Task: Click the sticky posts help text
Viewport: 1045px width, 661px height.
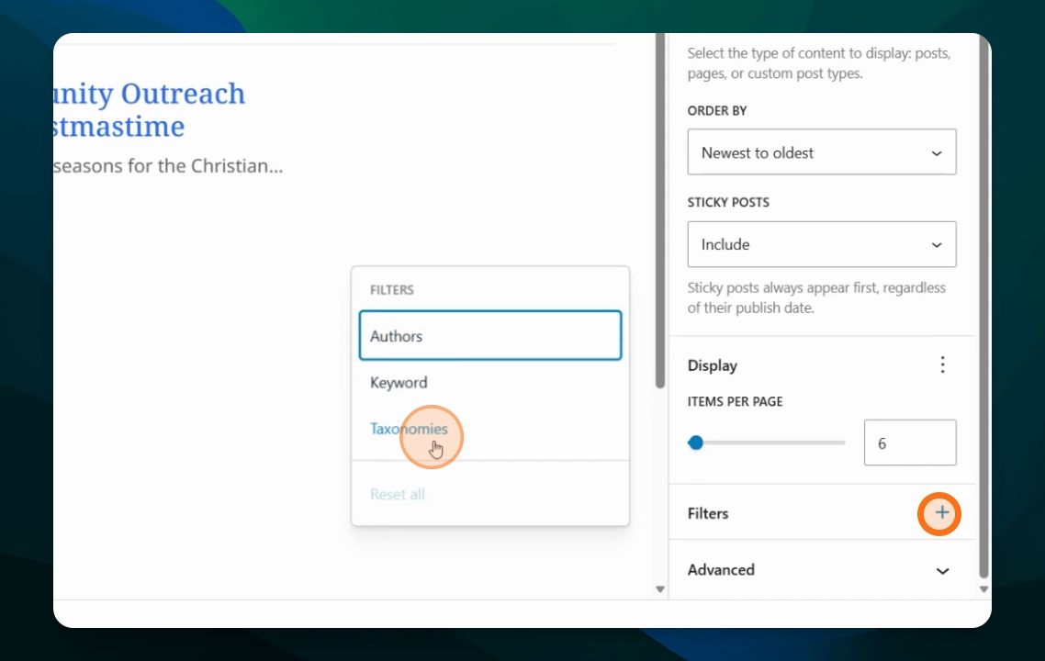Action: click(816, 297)
